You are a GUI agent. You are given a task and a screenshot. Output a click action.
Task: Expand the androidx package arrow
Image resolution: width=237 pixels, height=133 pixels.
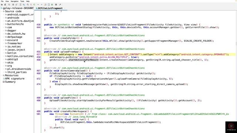tap(3, 18)
